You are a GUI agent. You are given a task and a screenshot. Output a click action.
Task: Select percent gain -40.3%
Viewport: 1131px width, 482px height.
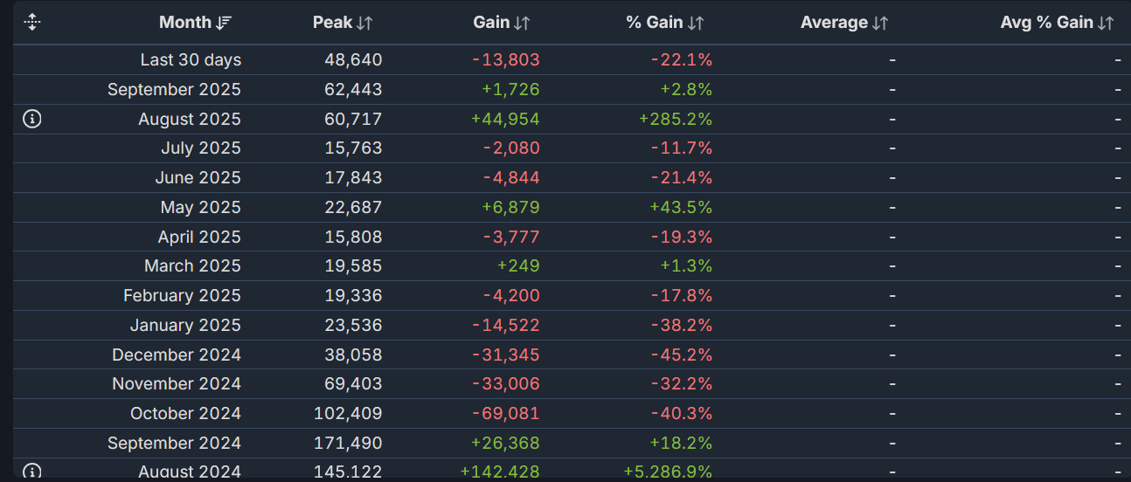682,414
